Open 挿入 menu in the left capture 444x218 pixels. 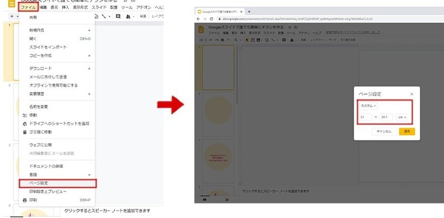pos(65,8)
